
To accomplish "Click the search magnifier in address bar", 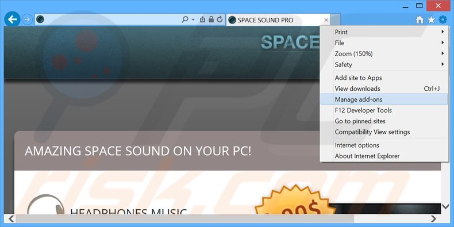I will (x=184, y=20).
